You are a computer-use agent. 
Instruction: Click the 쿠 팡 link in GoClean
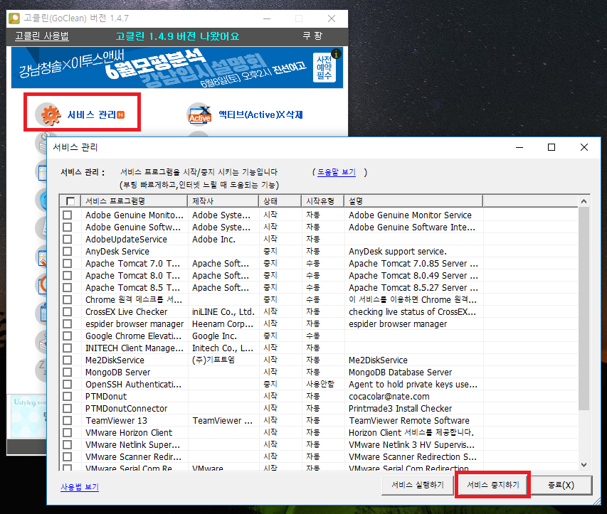pyautogui.click(x=312, y=36)
